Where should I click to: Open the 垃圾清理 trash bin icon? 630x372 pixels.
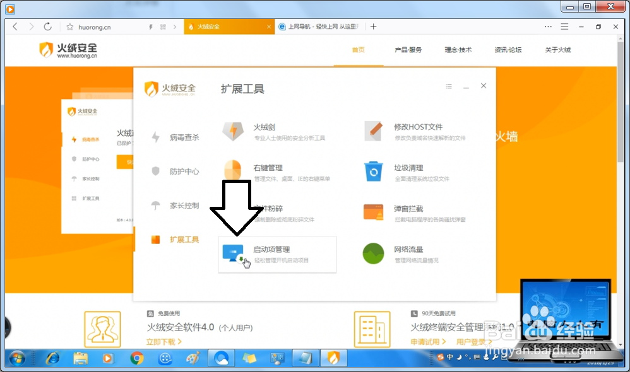click(373, 171)
